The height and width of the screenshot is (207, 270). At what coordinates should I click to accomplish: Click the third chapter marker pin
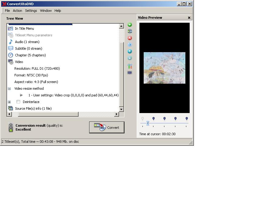click(x=164, y=119)
